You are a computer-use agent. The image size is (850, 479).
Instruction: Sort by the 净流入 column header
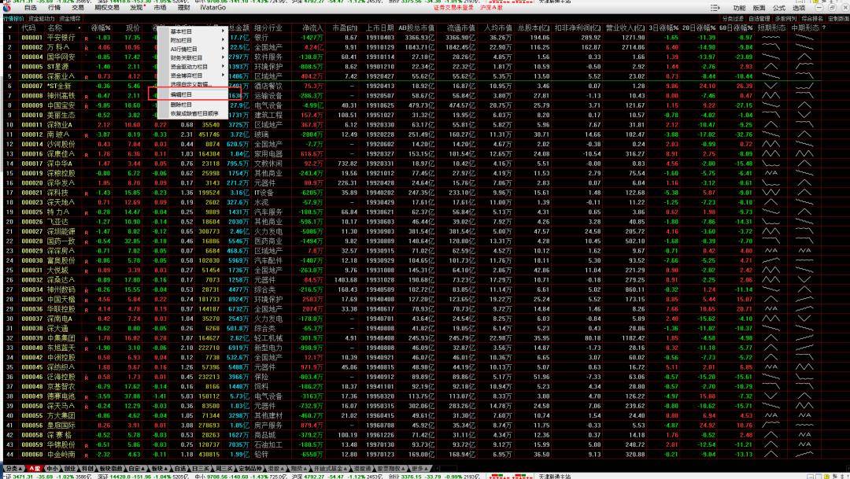click(312, 28)
